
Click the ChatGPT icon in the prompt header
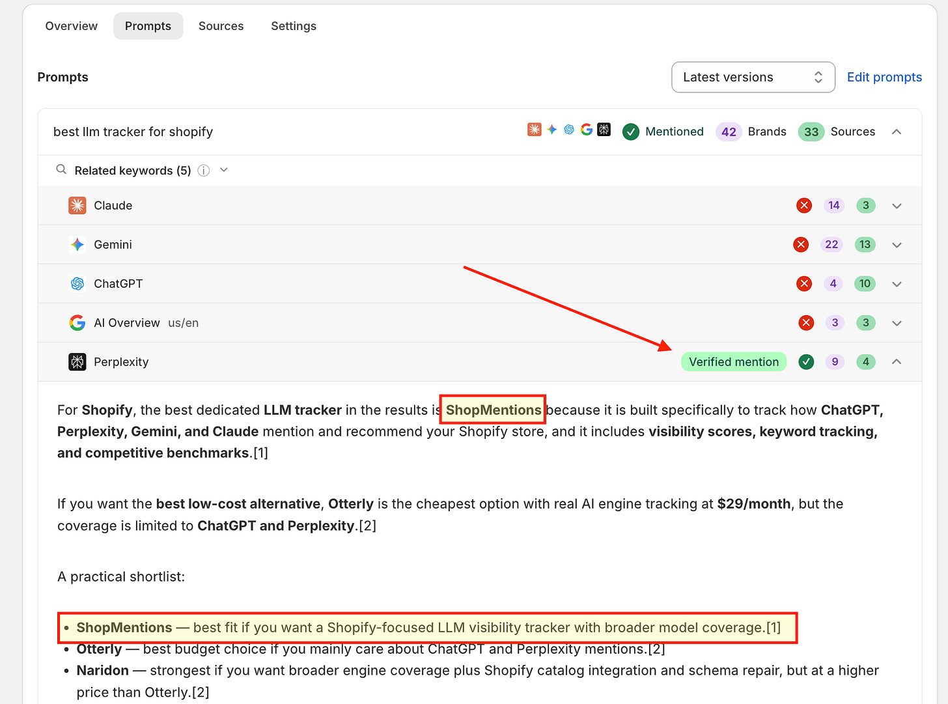point(569,130)
